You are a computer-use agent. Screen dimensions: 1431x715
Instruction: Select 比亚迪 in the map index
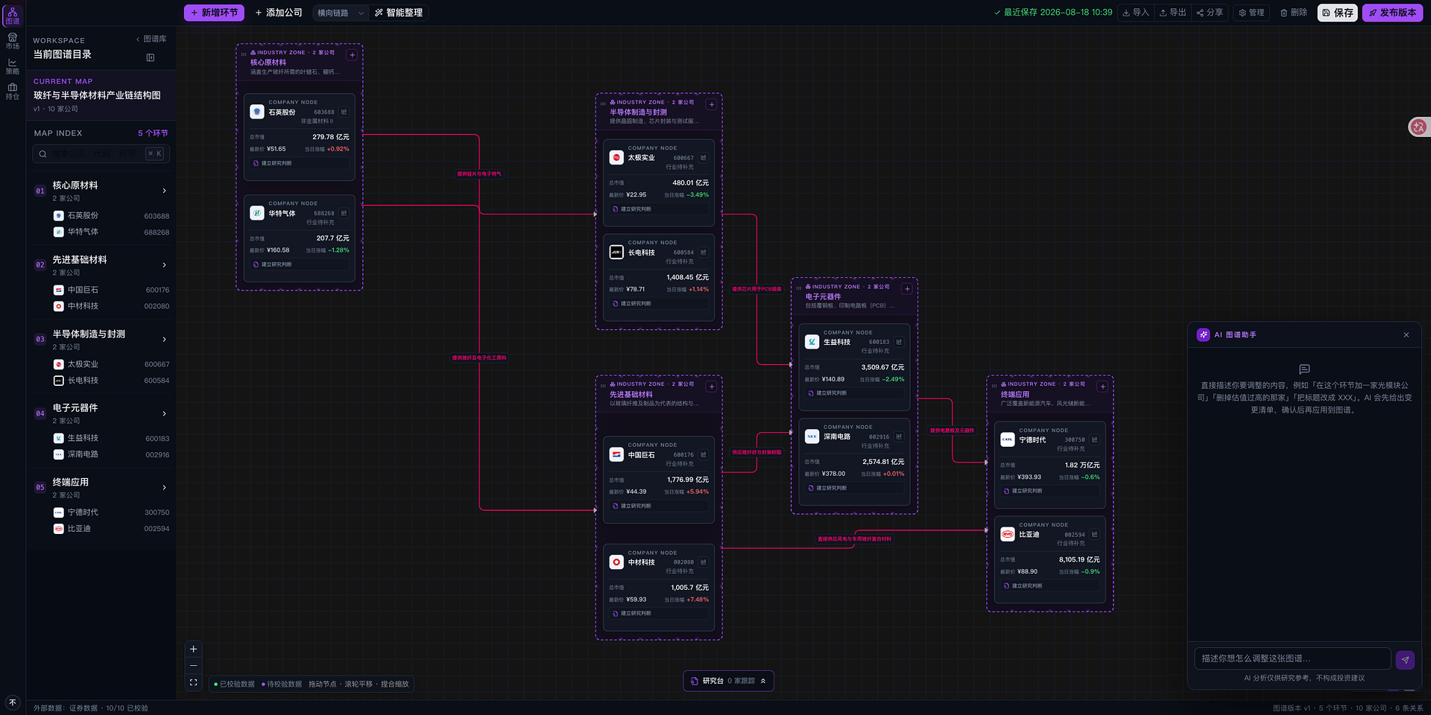coord(111,529)
